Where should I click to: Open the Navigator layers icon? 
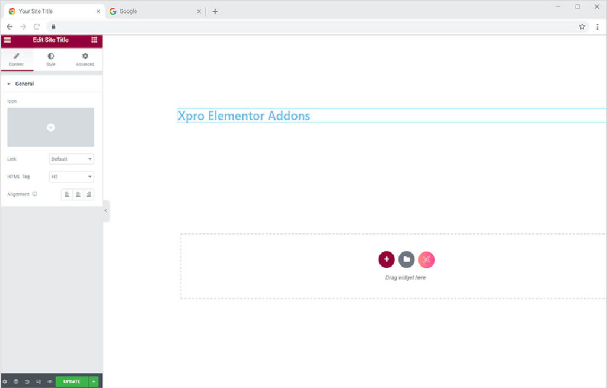click(x=16, y=381)
